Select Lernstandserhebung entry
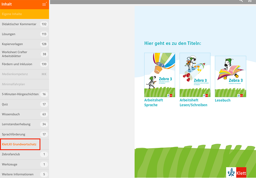This screenshot has height=178, width=256. 24,124
